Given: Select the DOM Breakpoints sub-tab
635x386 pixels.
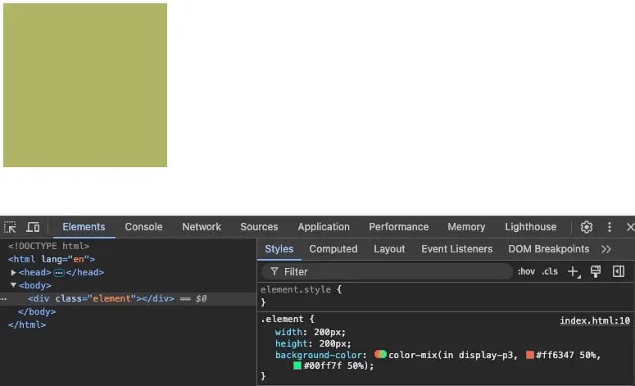Looking at the screenshot, I should click(x=549, y=248).
